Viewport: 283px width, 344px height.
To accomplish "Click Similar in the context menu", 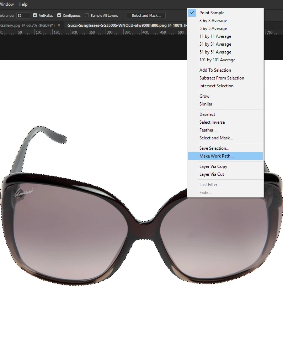I will 225,104.
